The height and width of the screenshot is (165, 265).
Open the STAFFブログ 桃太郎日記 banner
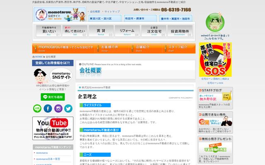tap(215, 98)
